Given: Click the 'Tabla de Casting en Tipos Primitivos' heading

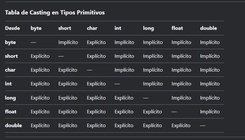Looking at the screenshot, I should (x=55, y=13).
